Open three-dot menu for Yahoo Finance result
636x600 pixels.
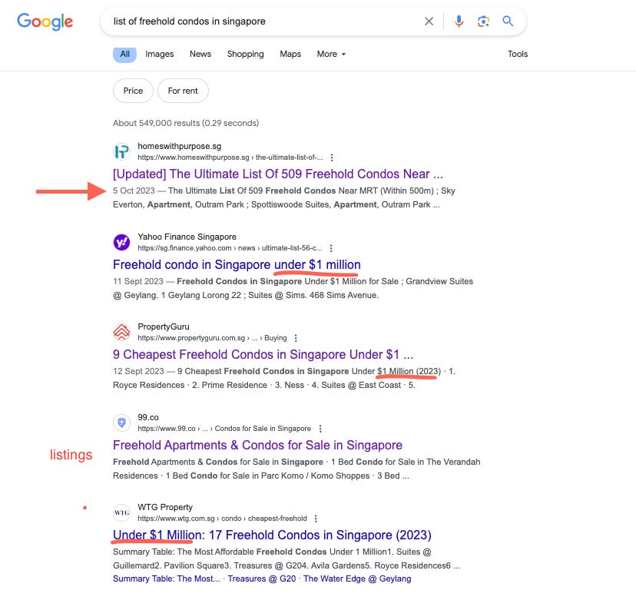point(331,248)
